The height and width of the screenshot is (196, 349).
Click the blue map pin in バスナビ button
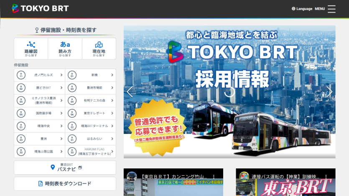(53, 167)
